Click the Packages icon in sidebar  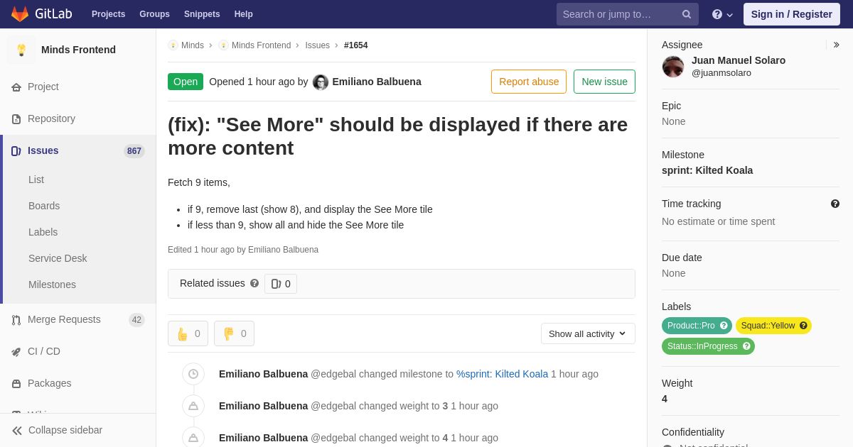[x=16, y=384]
